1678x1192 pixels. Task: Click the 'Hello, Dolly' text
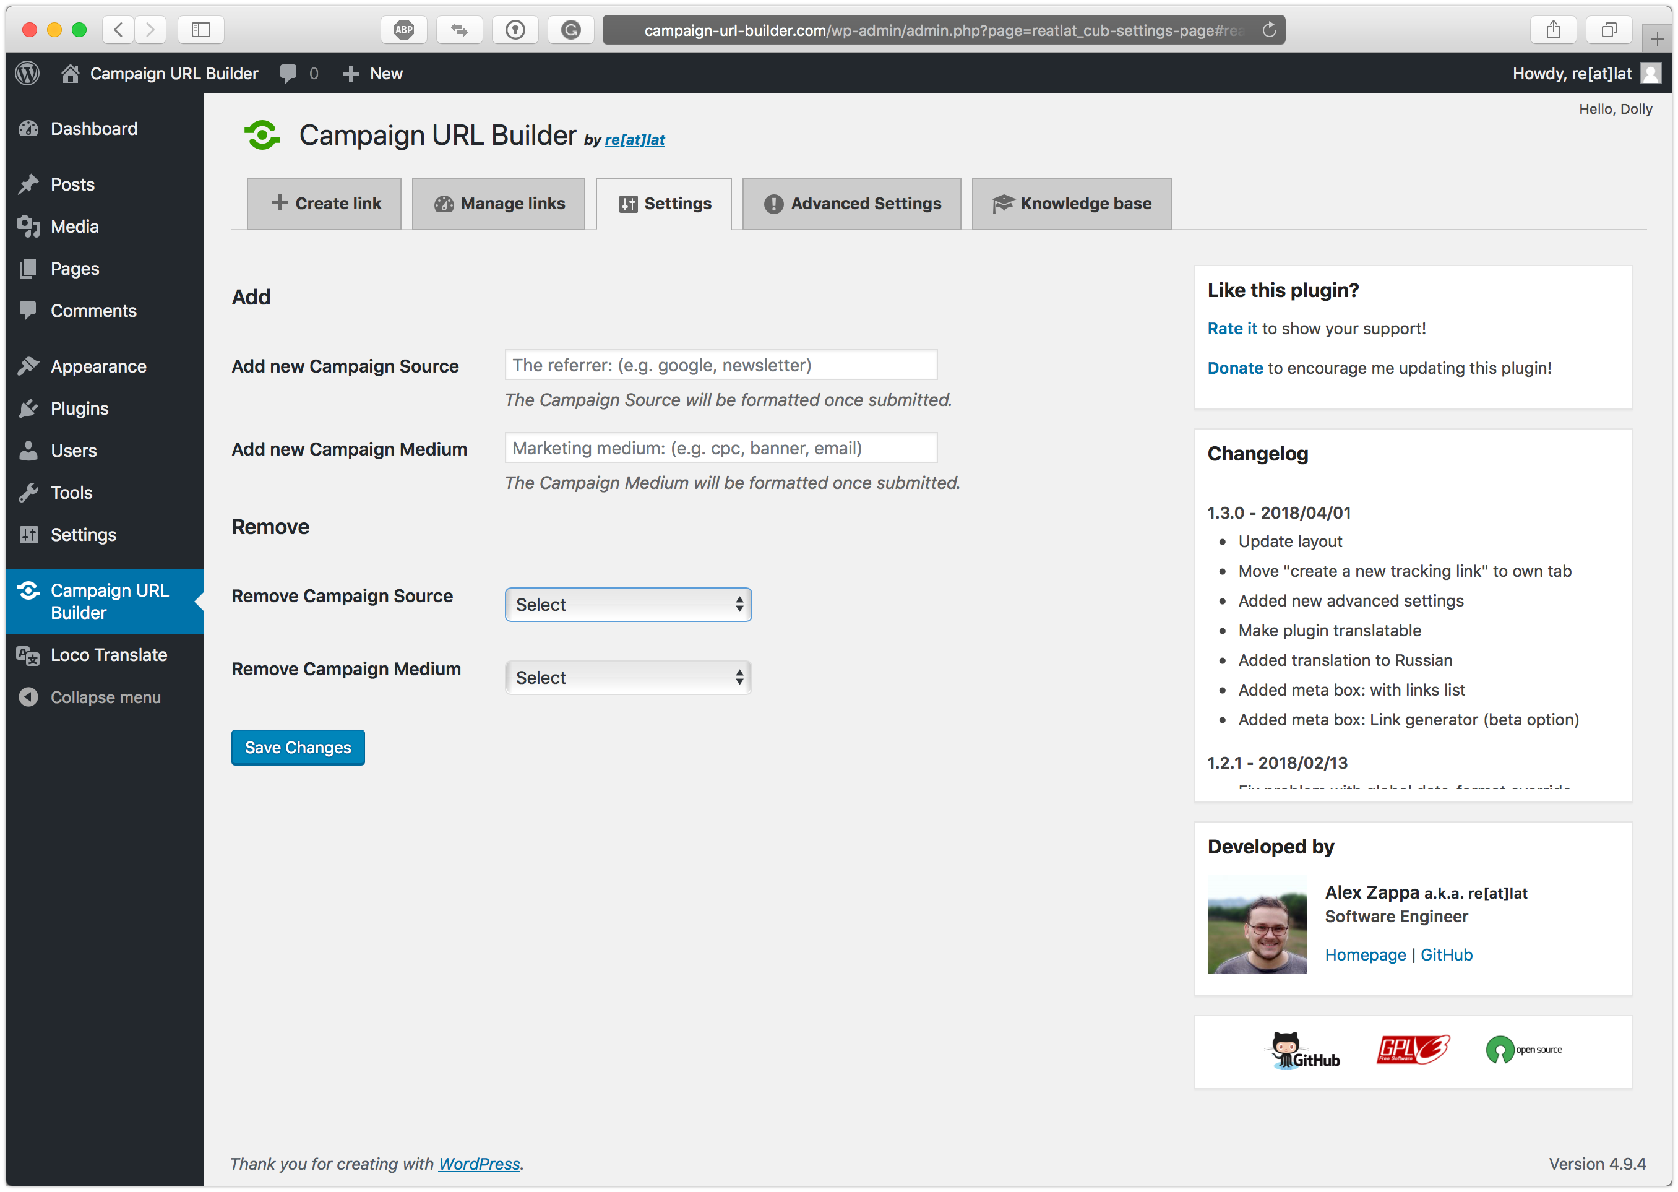click(1616, 110)
